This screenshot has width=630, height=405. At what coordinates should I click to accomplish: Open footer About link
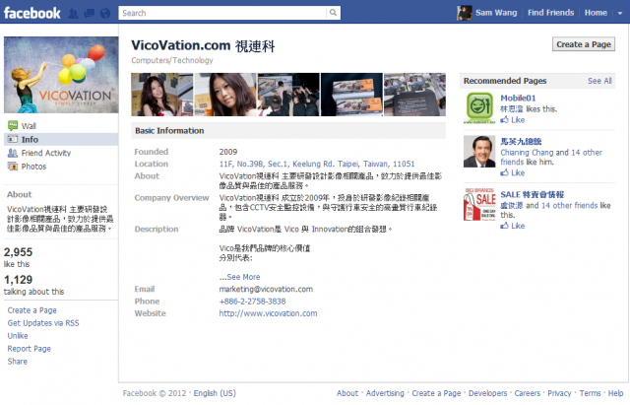pyautogui.click(x=347, y=393)
